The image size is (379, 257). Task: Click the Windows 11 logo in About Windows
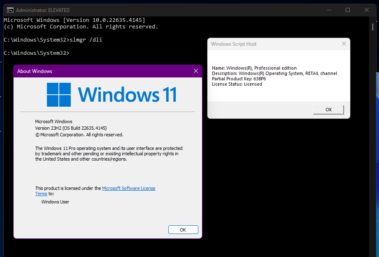[112, 95]
